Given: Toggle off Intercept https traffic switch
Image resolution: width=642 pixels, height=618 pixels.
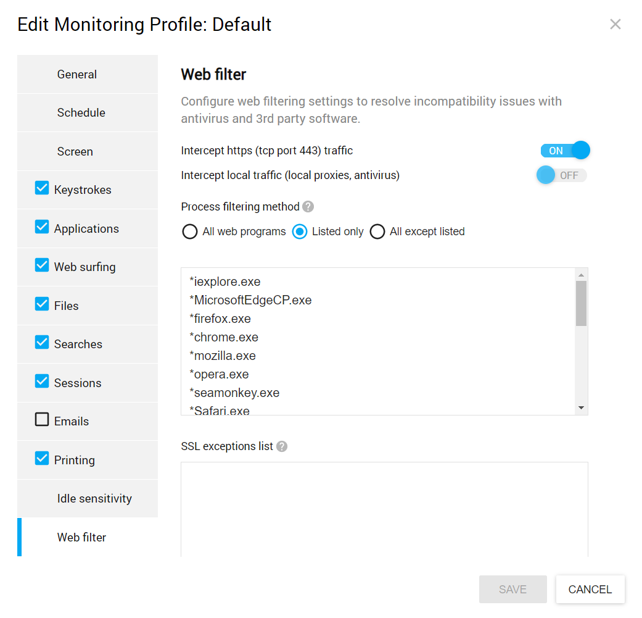Looking at the screenshot, I should click(x=565, y=151).
